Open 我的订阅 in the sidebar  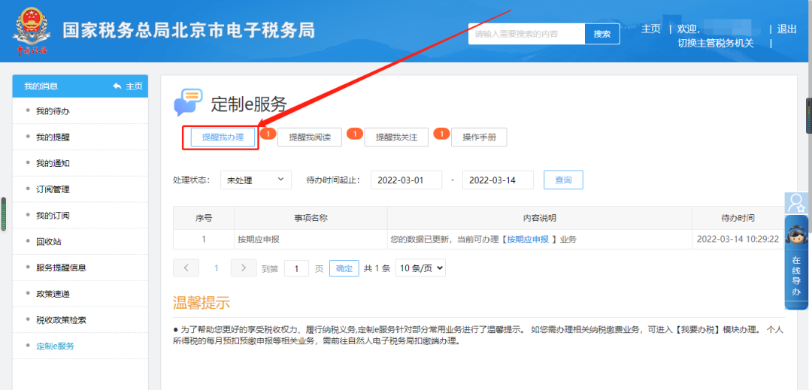point(53,216)
